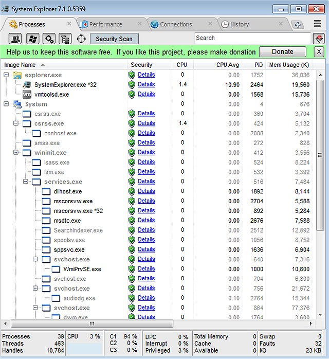
Task: Close the Connections tab with its X
Action: point(210,24)
